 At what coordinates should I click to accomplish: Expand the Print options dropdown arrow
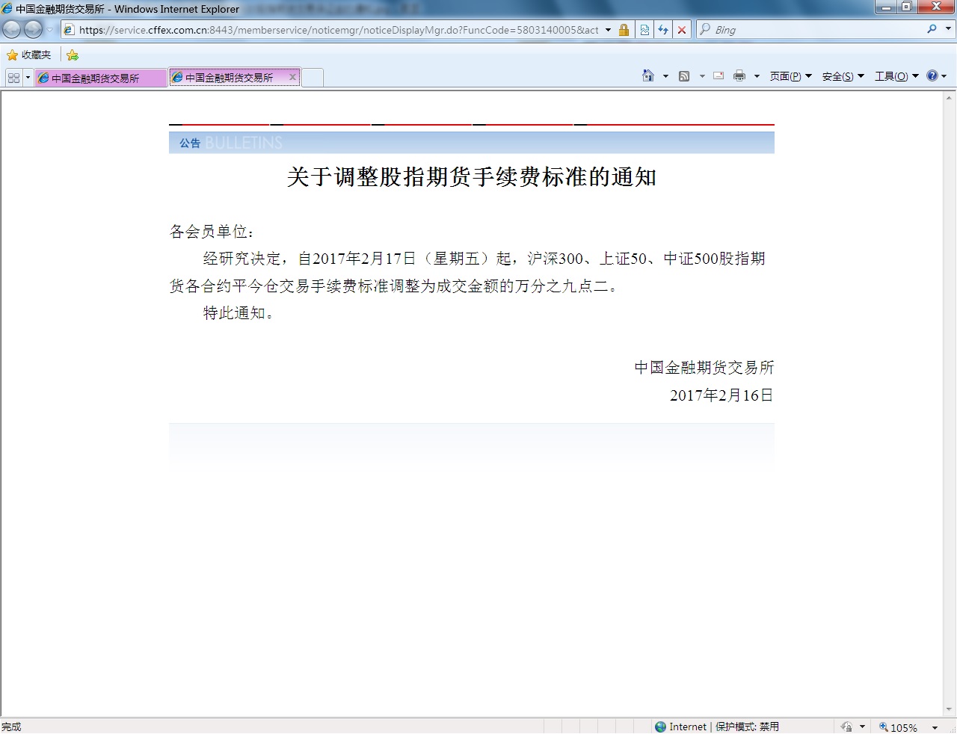tap(757, 76)
